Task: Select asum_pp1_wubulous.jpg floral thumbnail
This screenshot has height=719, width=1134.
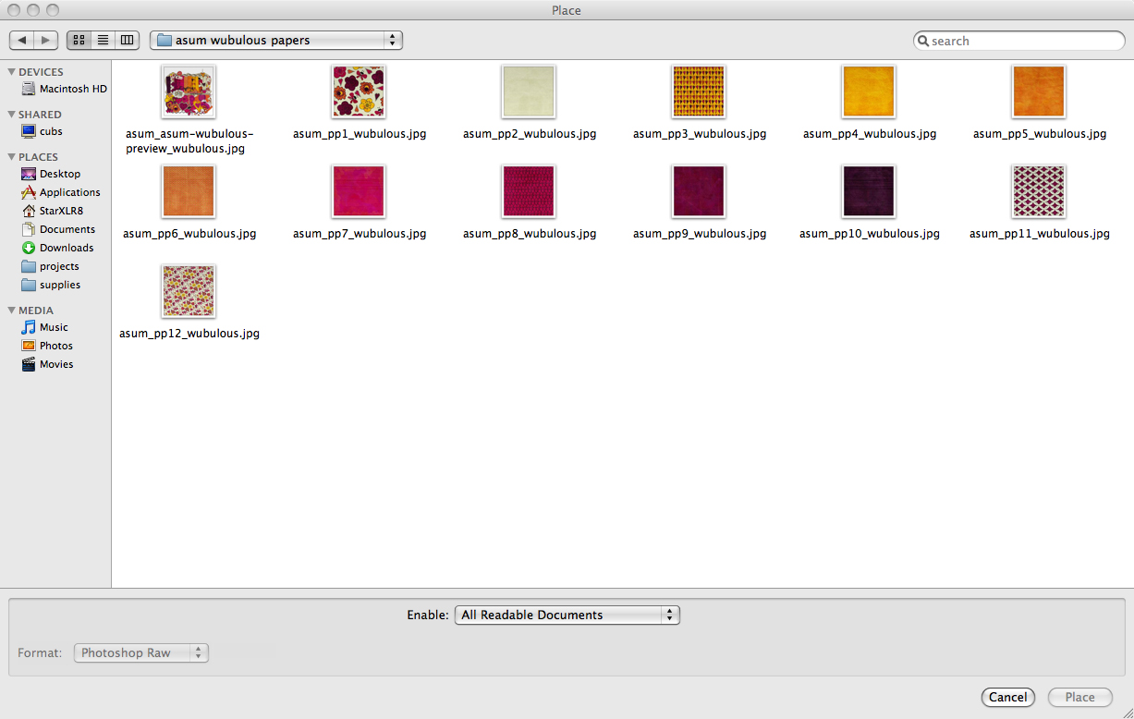Action: 359,91
